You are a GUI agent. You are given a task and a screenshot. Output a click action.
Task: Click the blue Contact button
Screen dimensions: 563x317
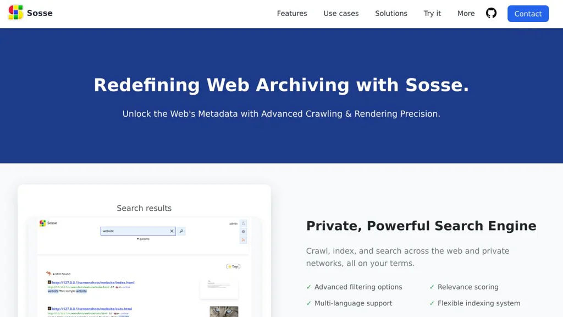point(528,14)
